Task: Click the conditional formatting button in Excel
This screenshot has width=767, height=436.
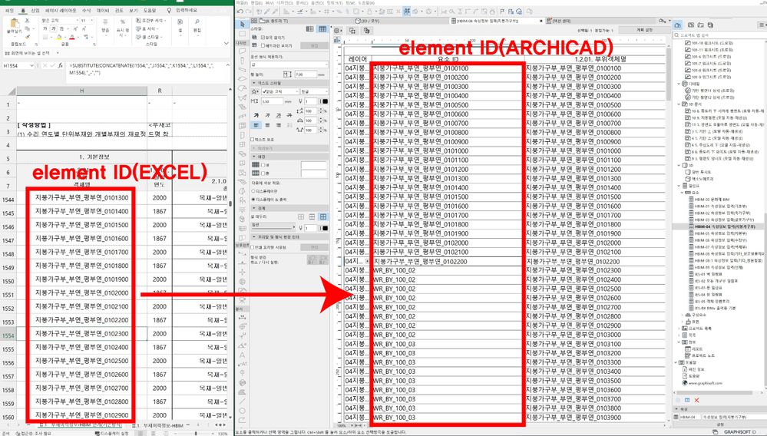Action: click(151, 21)
